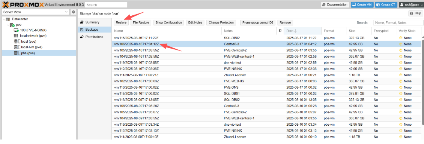Open the Summary tab
The width and height of the screenshot is (424, 144).
[x=95, y=22]
